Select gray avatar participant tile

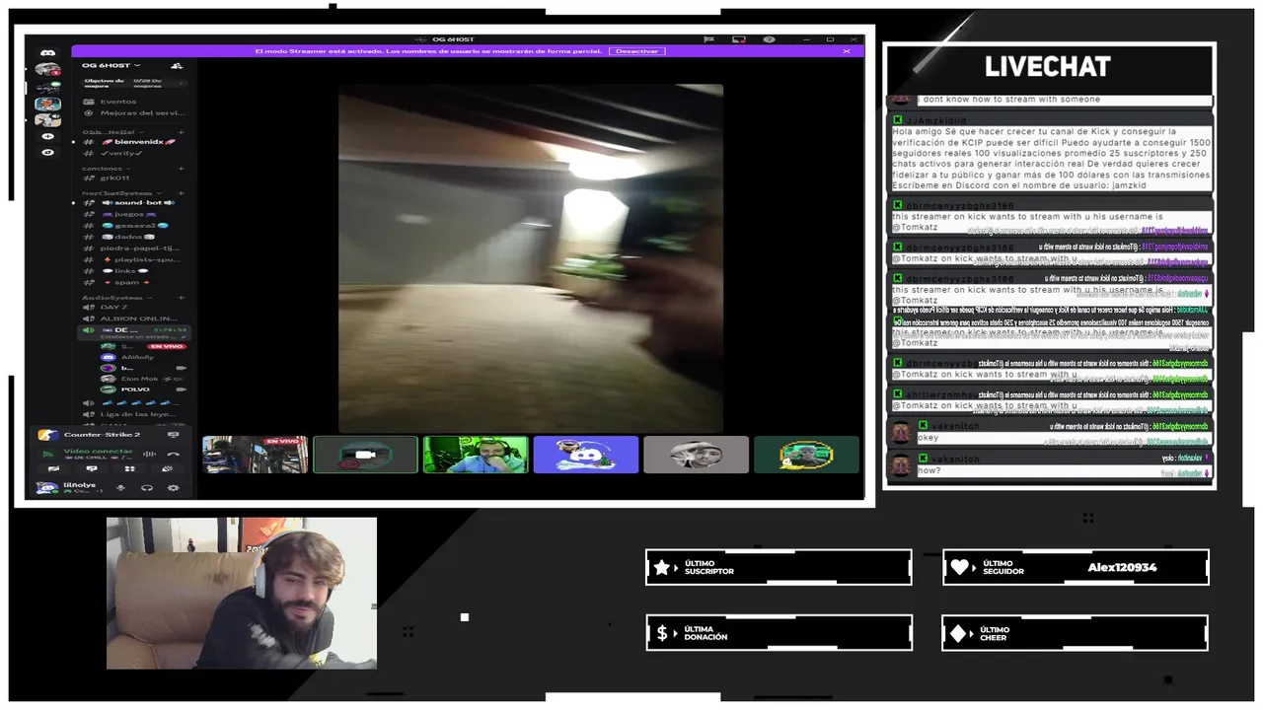click(x=696, y=455)
